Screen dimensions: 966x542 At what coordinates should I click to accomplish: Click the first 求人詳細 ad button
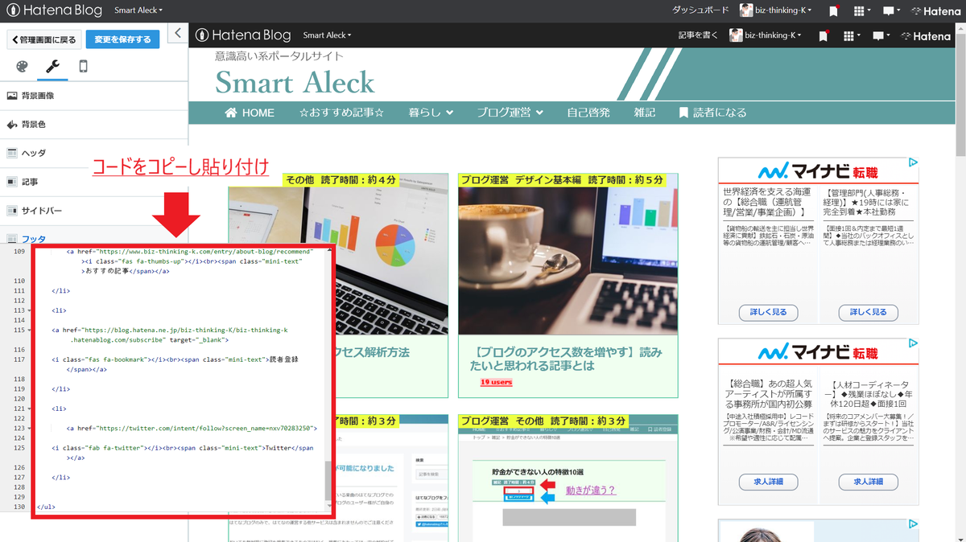tap(767, 482)
